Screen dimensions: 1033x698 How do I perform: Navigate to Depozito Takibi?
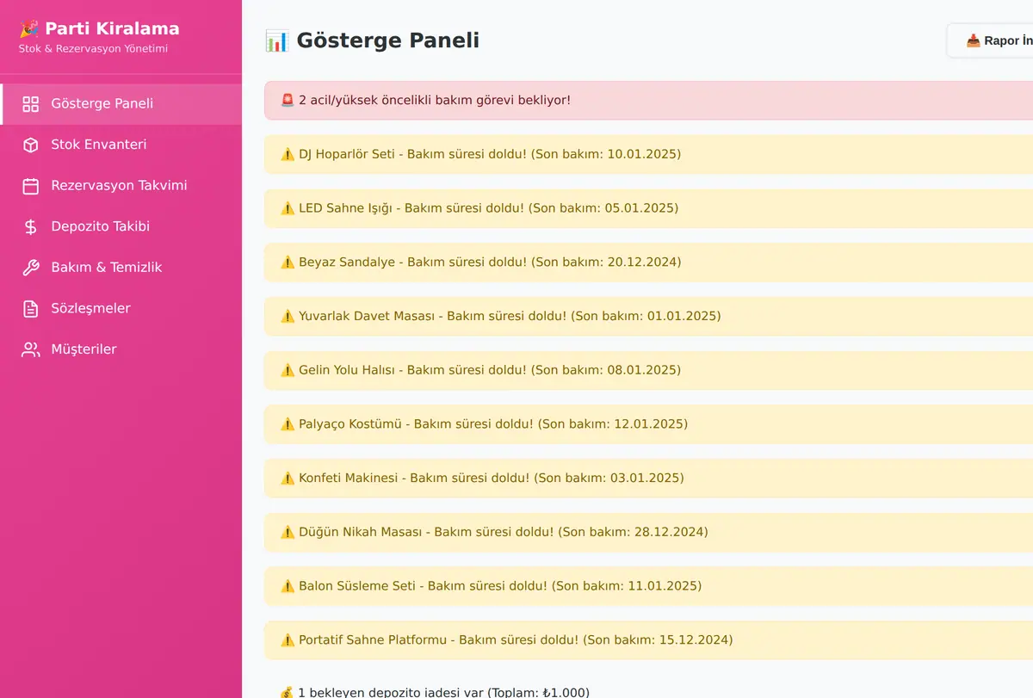coord(121,226)
